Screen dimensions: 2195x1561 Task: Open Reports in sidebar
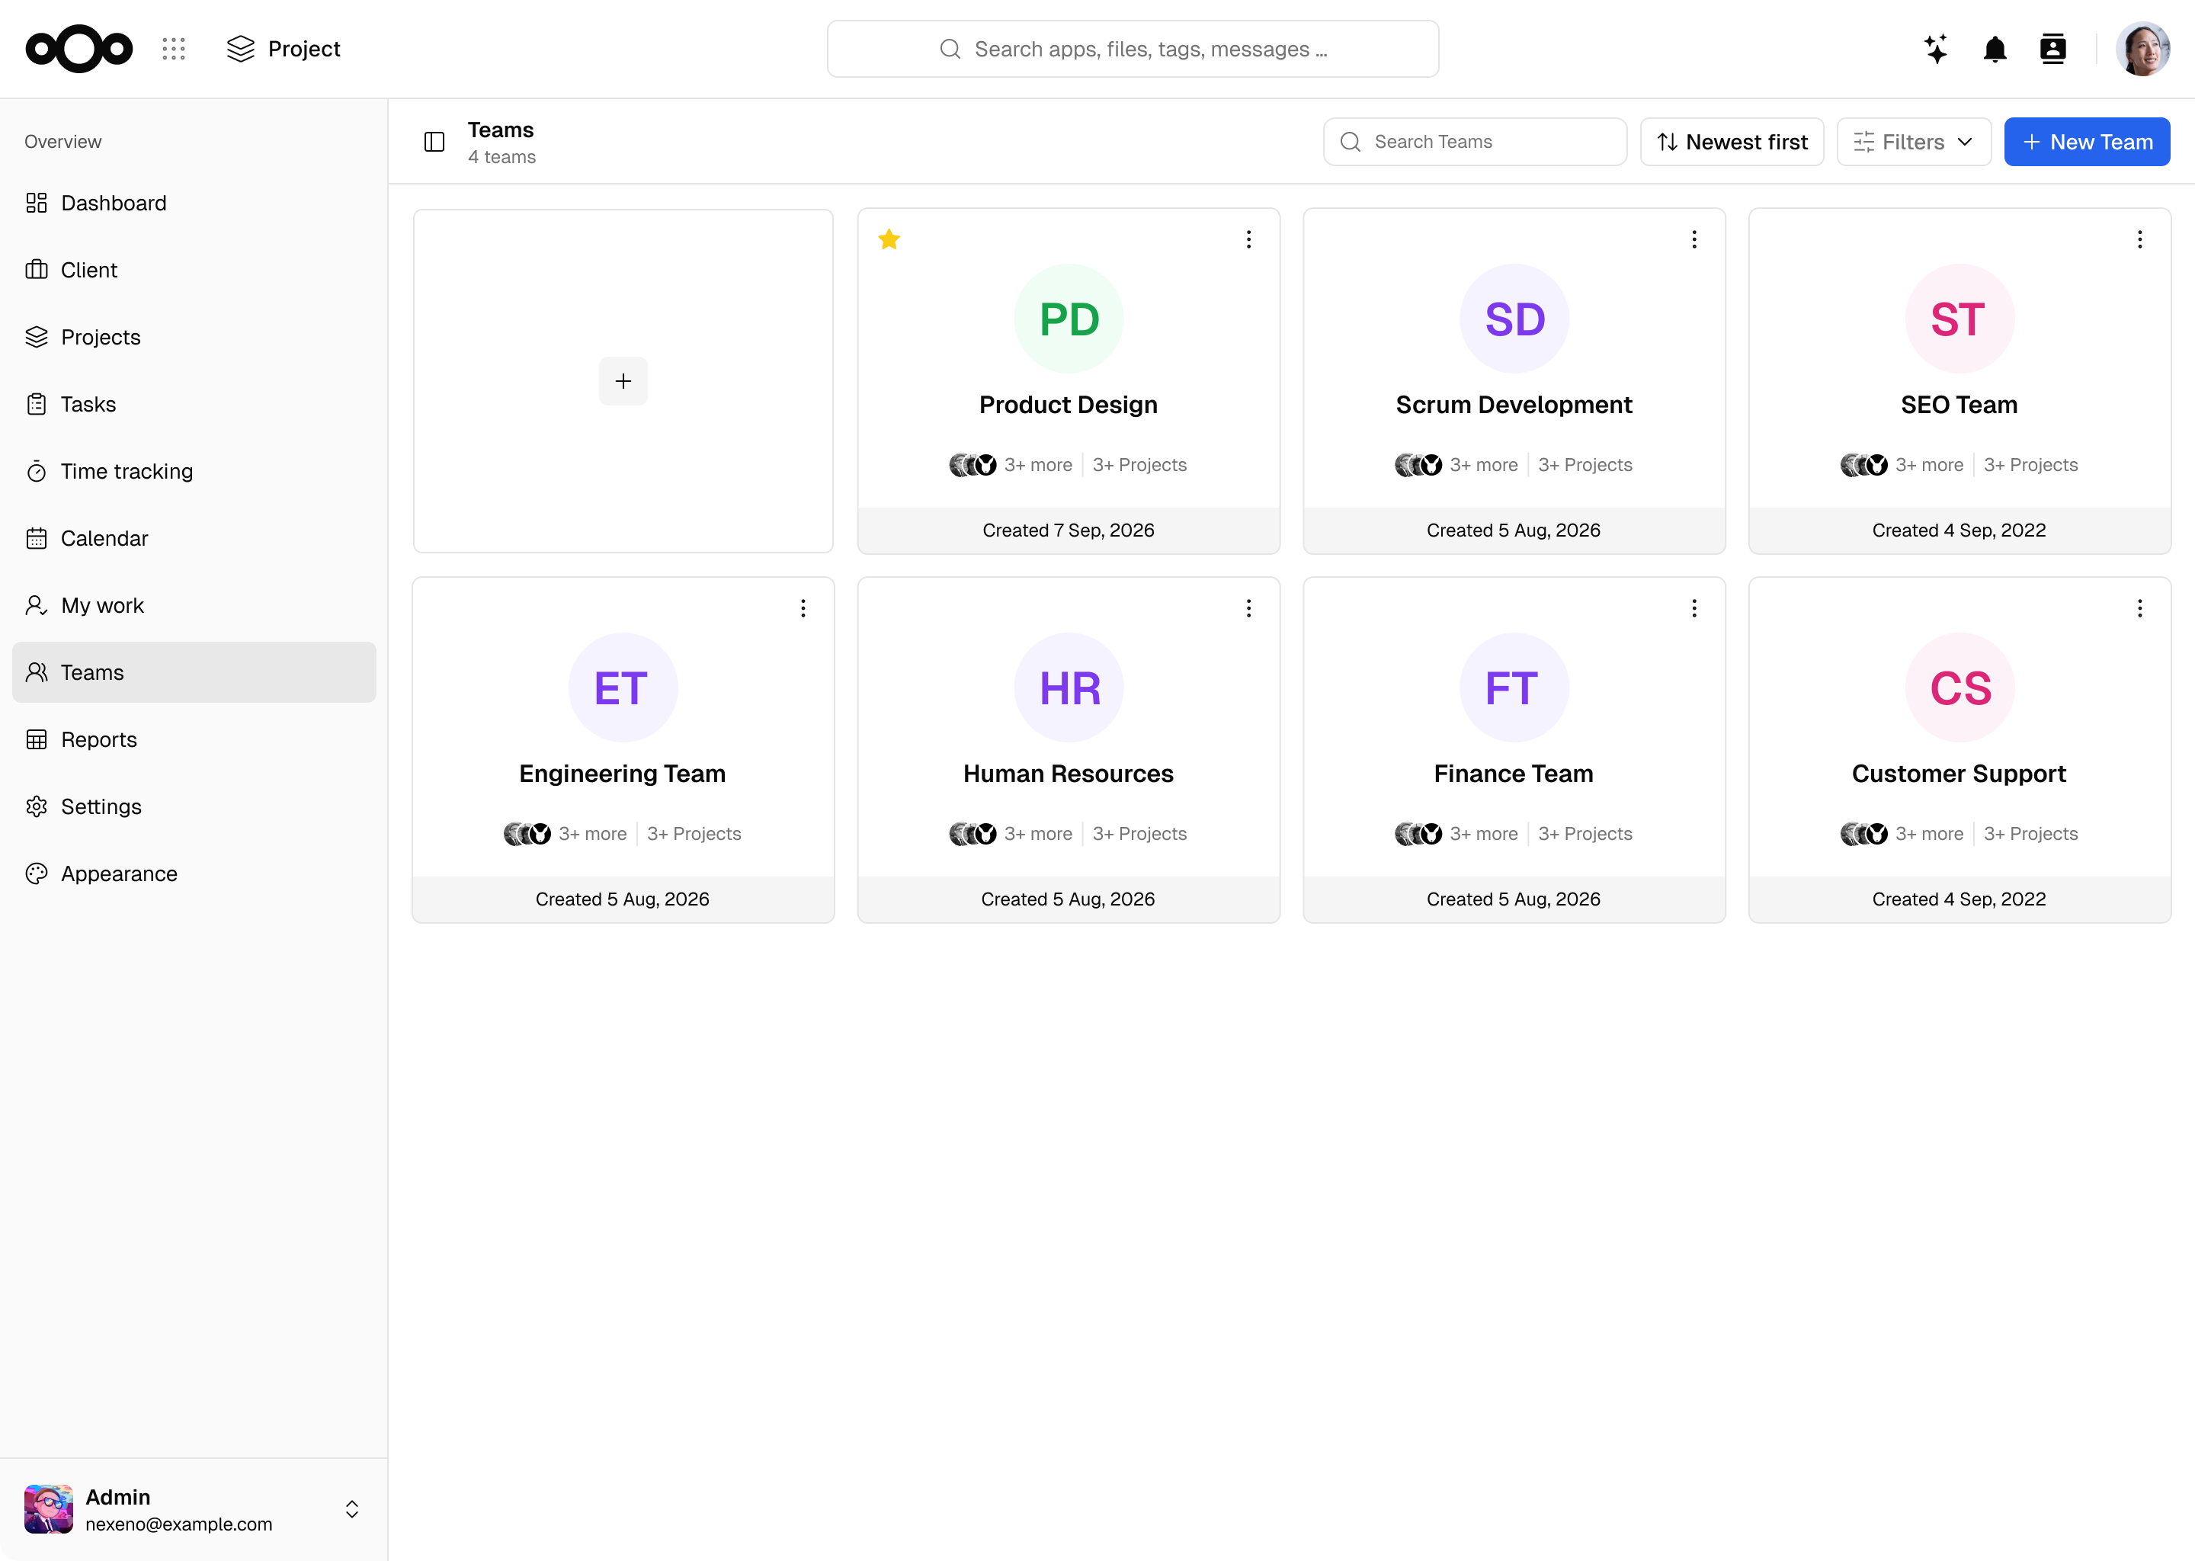tap(194, 740)
